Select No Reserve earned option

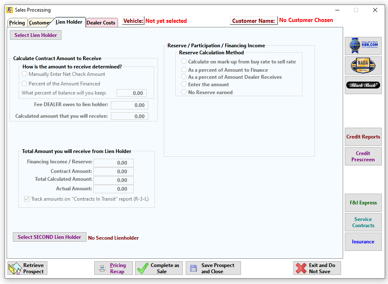pos(184,92)
